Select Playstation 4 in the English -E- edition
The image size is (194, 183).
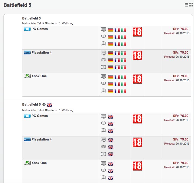click(x=42, y=139)
